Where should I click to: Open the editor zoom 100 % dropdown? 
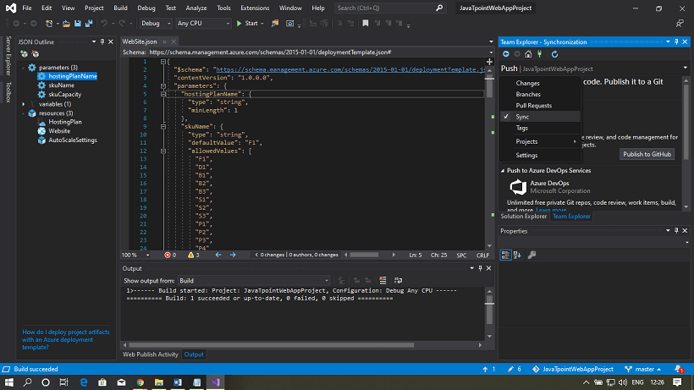tap(148, 255)
